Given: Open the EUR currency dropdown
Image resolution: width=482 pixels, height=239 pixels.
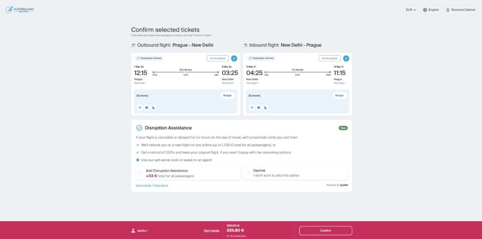Looking at the screenshot, I should click(x=411, y=10).
